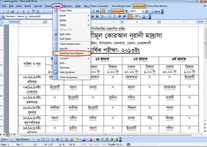Toggle TRK track changes in status bar
Image resolution: width=207 pixels, height=147 pixels.
click(91, 145)
